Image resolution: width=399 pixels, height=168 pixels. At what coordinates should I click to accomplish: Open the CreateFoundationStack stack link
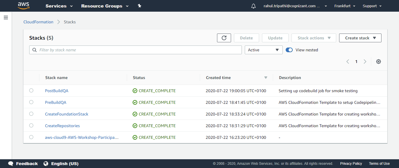tap(67, 114)
